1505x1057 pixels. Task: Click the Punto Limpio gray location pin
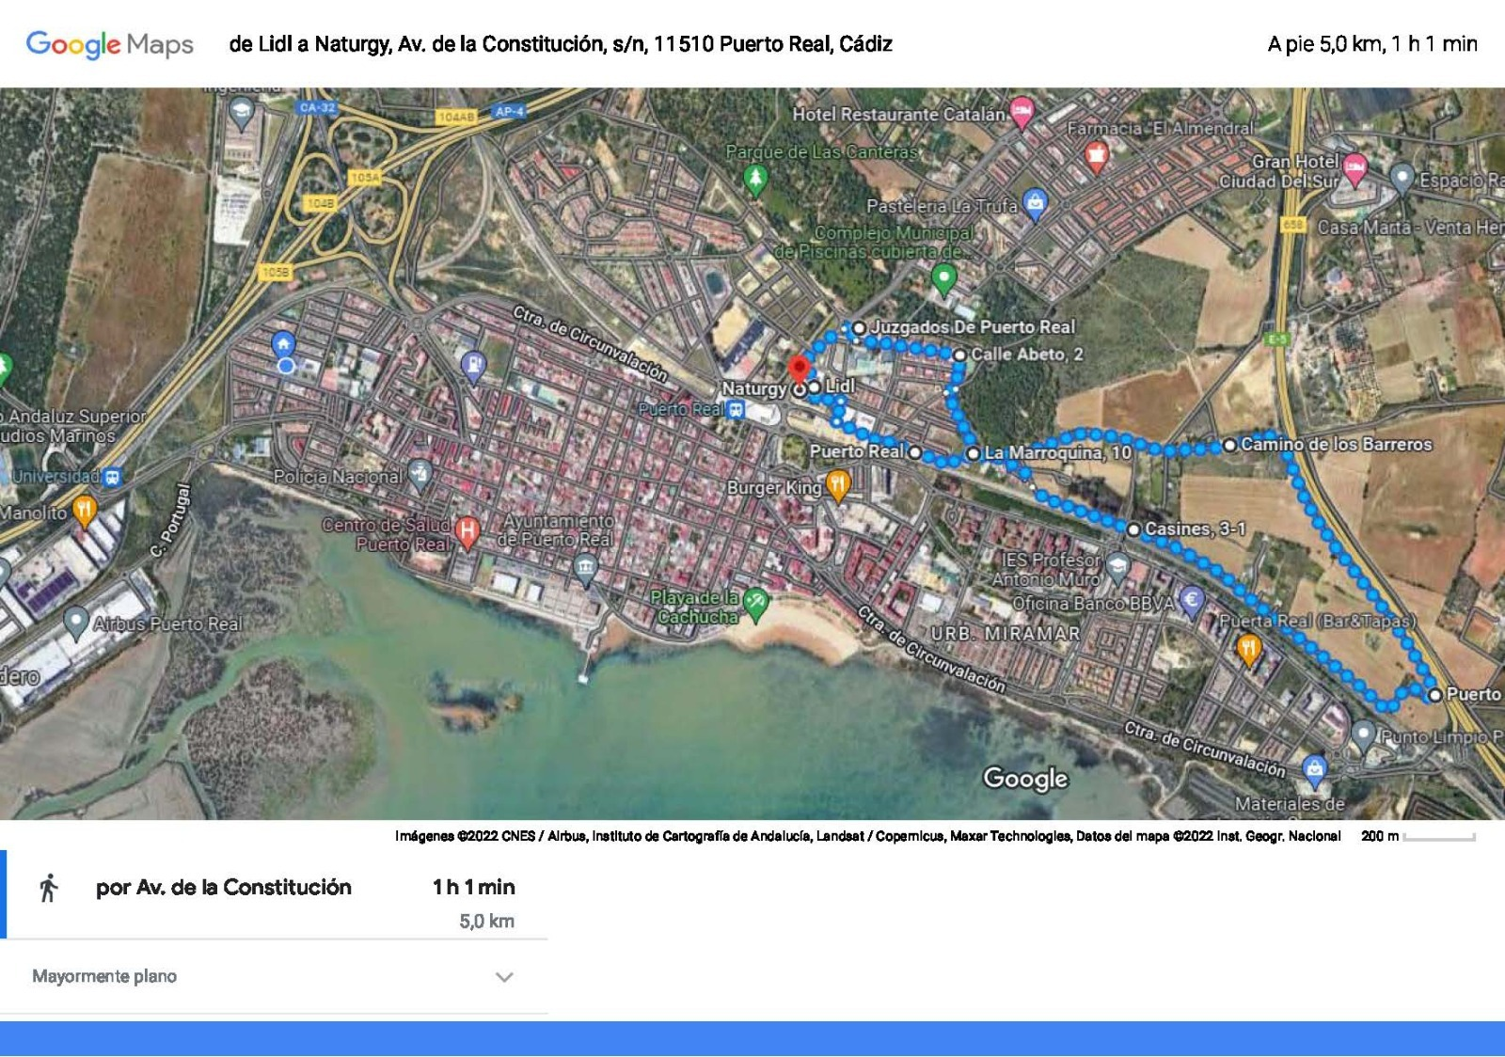1364,734
